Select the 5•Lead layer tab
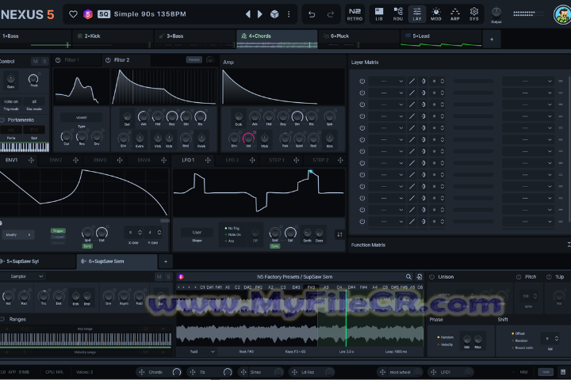Image resolution: width=571 pixels, height=380 pixels. (441, 39)
